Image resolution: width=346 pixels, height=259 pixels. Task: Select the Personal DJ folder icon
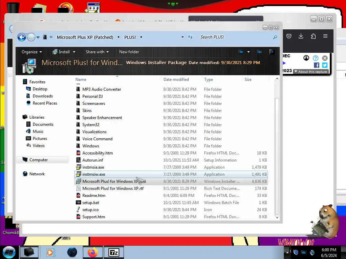pyautogui.click(x=78, y=96)
